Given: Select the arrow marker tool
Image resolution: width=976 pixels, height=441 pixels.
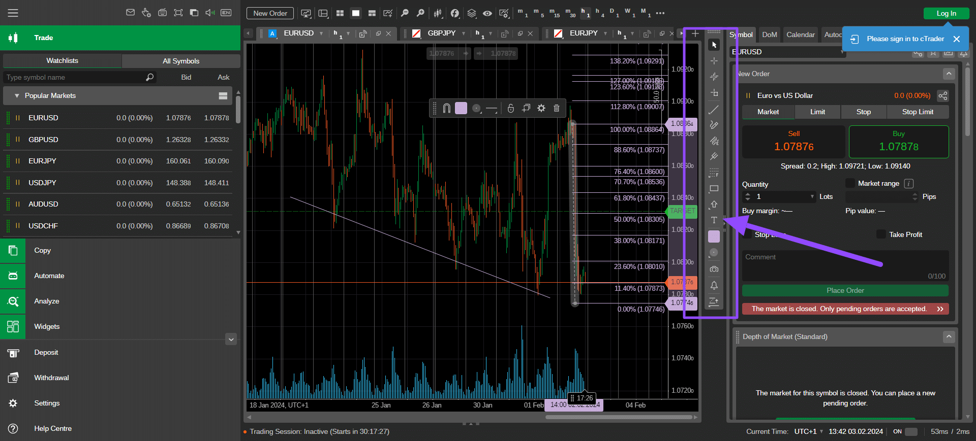Looking at the screenshot, I should click(714, 204).
